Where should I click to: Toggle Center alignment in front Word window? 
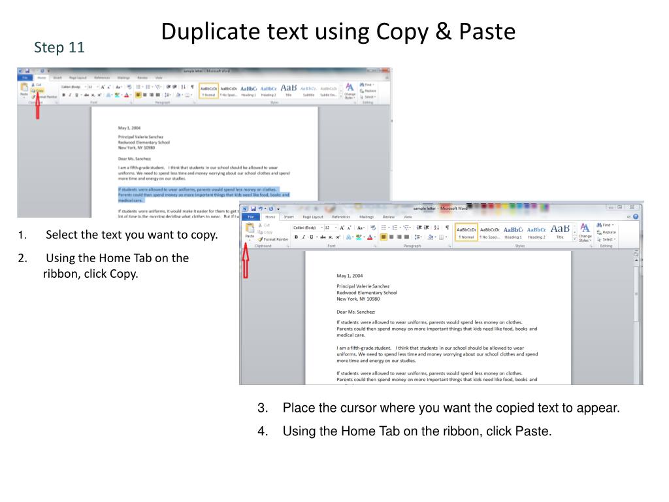coord(391,237)
